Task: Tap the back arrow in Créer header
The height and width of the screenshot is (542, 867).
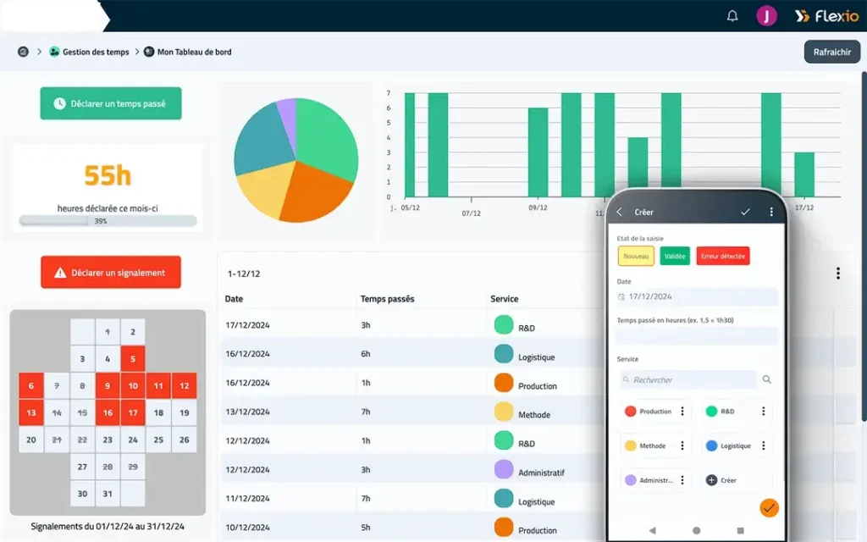Action: point(620,212)
